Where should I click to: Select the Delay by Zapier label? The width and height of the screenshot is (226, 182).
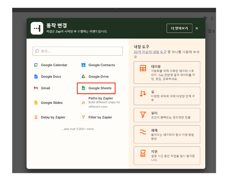click(53, 117)
